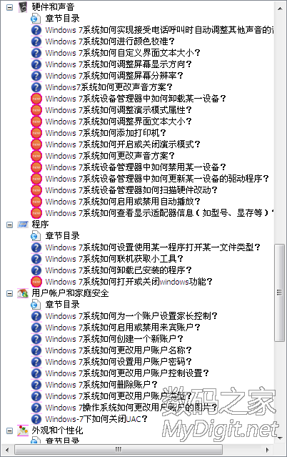The width and height of the screenshot is (287, 457).
Task: Click the question icon for 颜色校准 topic
Action: click(x=36, y=41)
